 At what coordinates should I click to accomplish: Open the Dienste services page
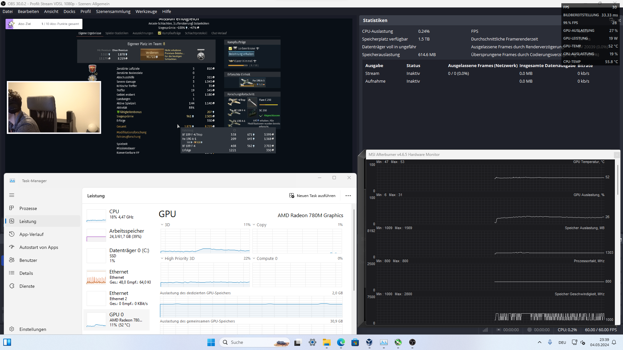pyautogui.click(x=27, y=286)
